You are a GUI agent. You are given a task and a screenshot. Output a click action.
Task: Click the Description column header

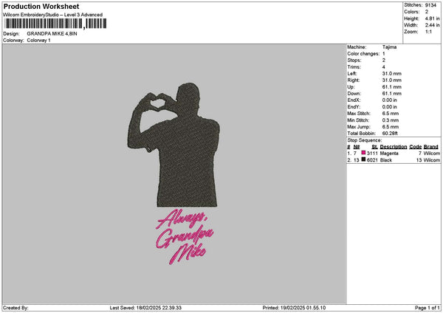(394, 147)
